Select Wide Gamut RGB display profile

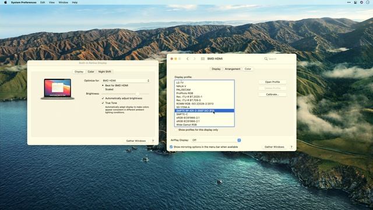coord(205,125)
